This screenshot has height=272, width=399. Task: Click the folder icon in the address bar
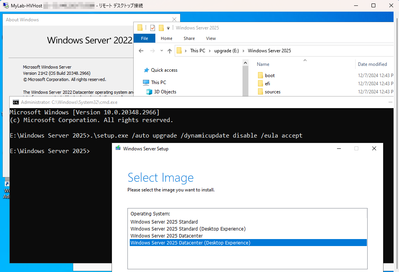pyautogui.click(x=179, y=51)
